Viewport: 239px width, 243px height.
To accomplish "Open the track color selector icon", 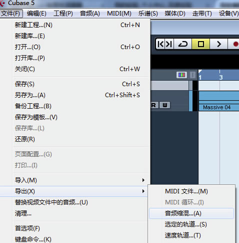I will 181,75.
